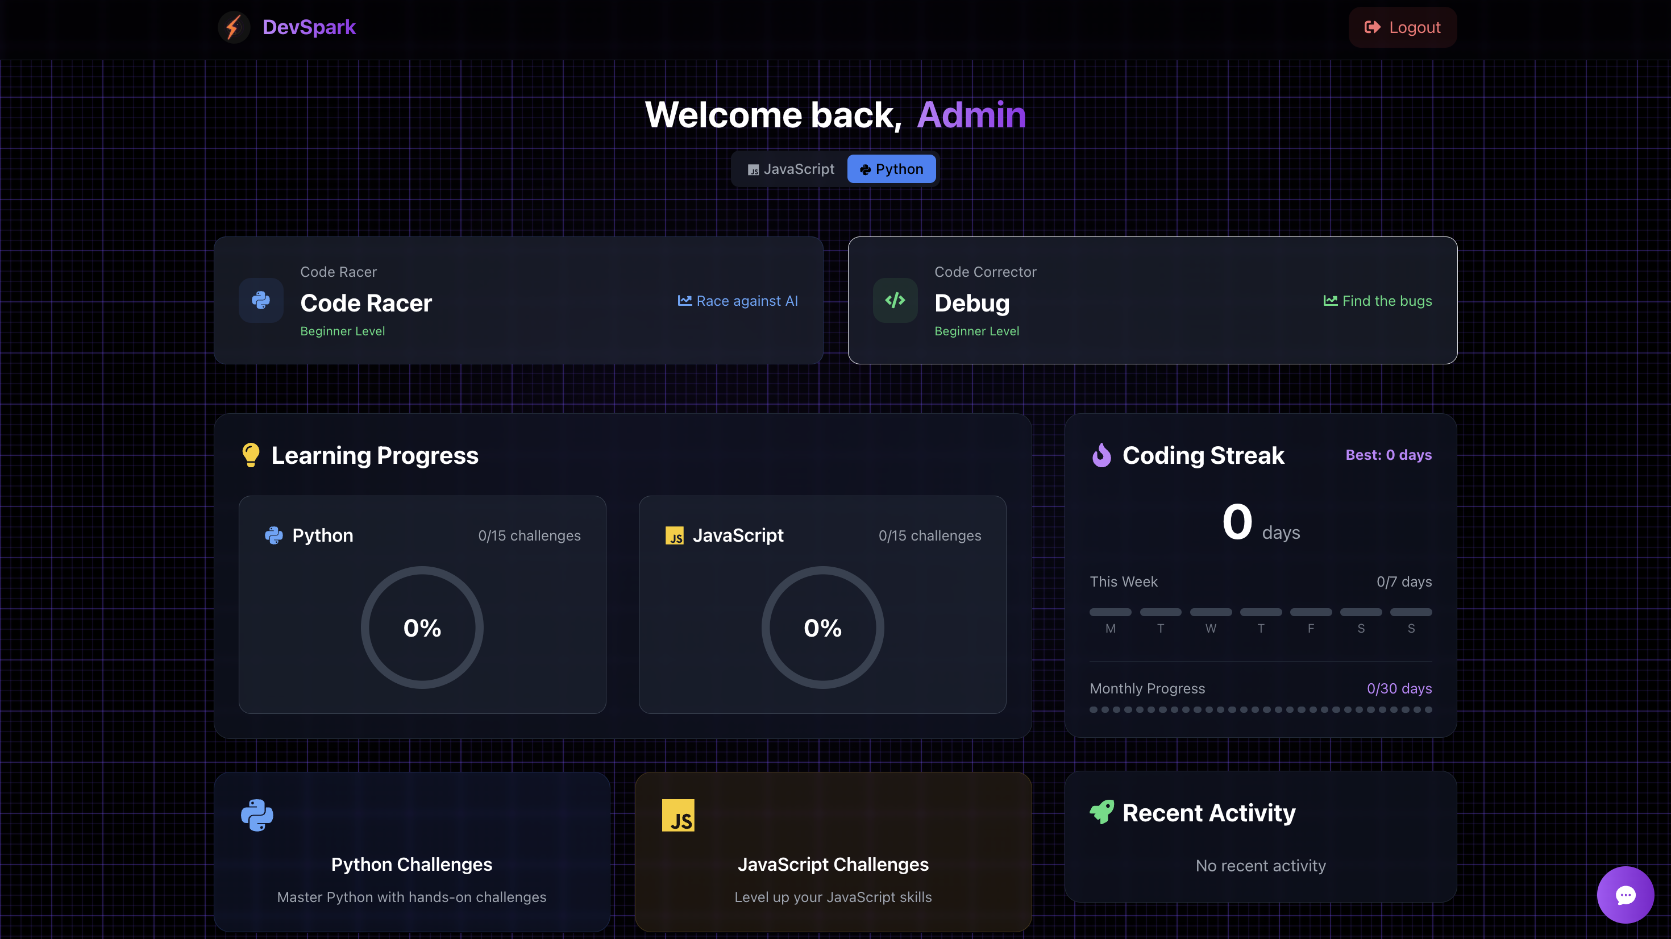Click the large JS icon in JavaScript Challenges
This screenshot has height=939, width=1671.
coord(678,815)
